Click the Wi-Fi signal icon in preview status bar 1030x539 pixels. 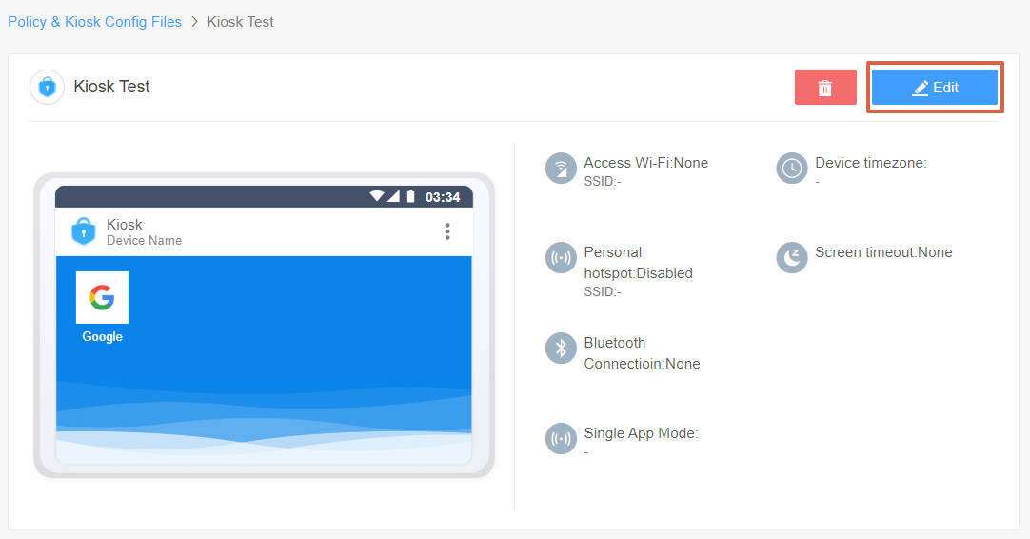377,196
